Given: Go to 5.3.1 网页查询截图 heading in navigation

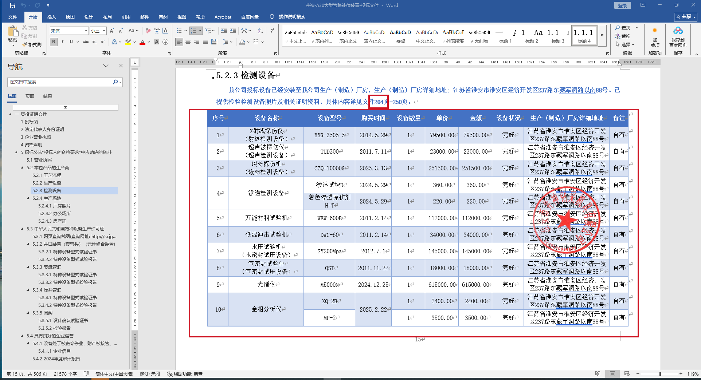Looking at the screenshot, I should pos(74,237).
